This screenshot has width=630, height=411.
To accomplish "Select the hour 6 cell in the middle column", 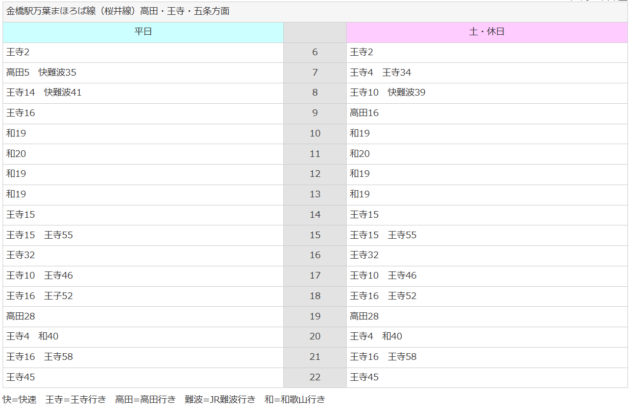I will (315, 52).
